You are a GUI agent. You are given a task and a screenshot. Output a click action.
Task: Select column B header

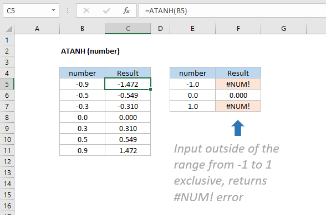(82, 29)
